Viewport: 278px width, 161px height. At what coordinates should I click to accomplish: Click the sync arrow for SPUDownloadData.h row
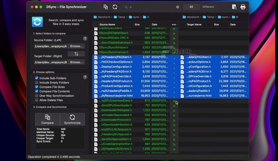tap(174, 101)
